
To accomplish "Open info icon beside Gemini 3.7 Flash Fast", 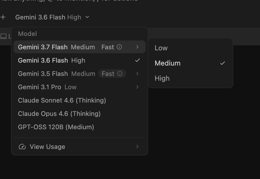I will tap(119, 47).
